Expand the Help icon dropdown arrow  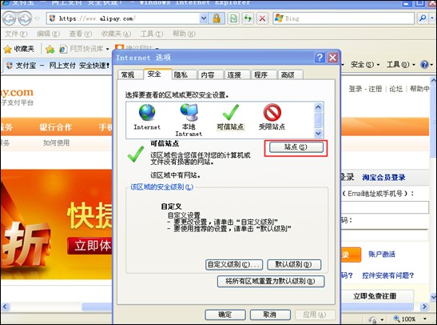click(431, 65)
